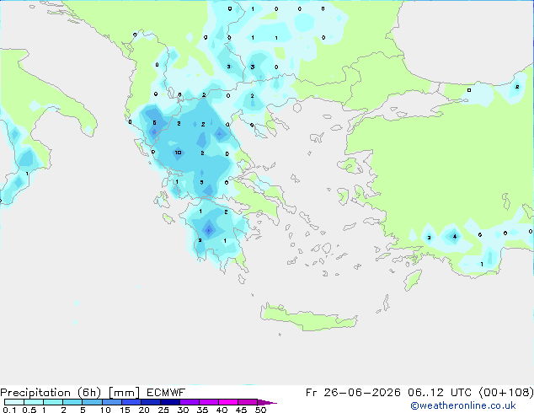Viewport: 534px width, 413px height.
Task: Pick the legend swatch between 5 and 10
Action: coord(93,402)
